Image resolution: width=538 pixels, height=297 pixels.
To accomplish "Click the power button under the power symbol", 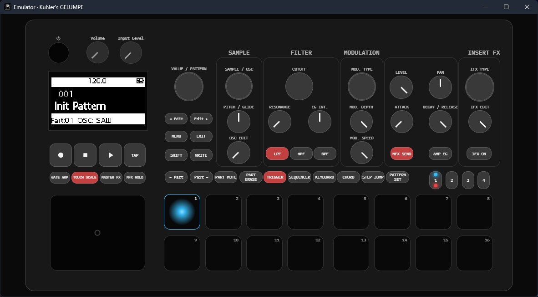I will [59, 53].
